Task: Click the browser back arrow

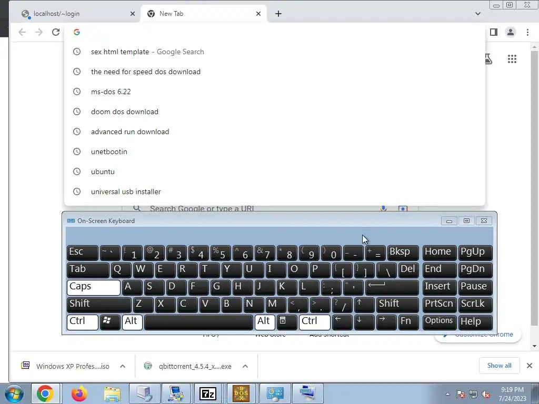Action: (x=22, y=32)
